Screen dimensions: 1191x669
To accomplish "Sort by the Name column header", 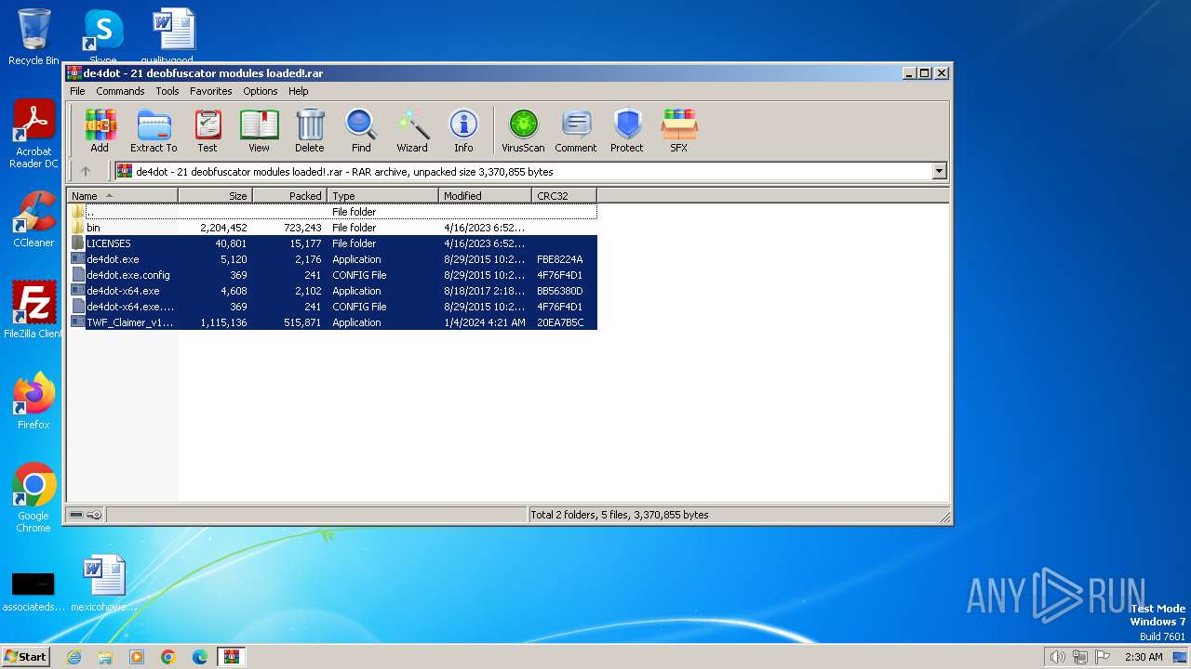I will click(x=122, y=195).
